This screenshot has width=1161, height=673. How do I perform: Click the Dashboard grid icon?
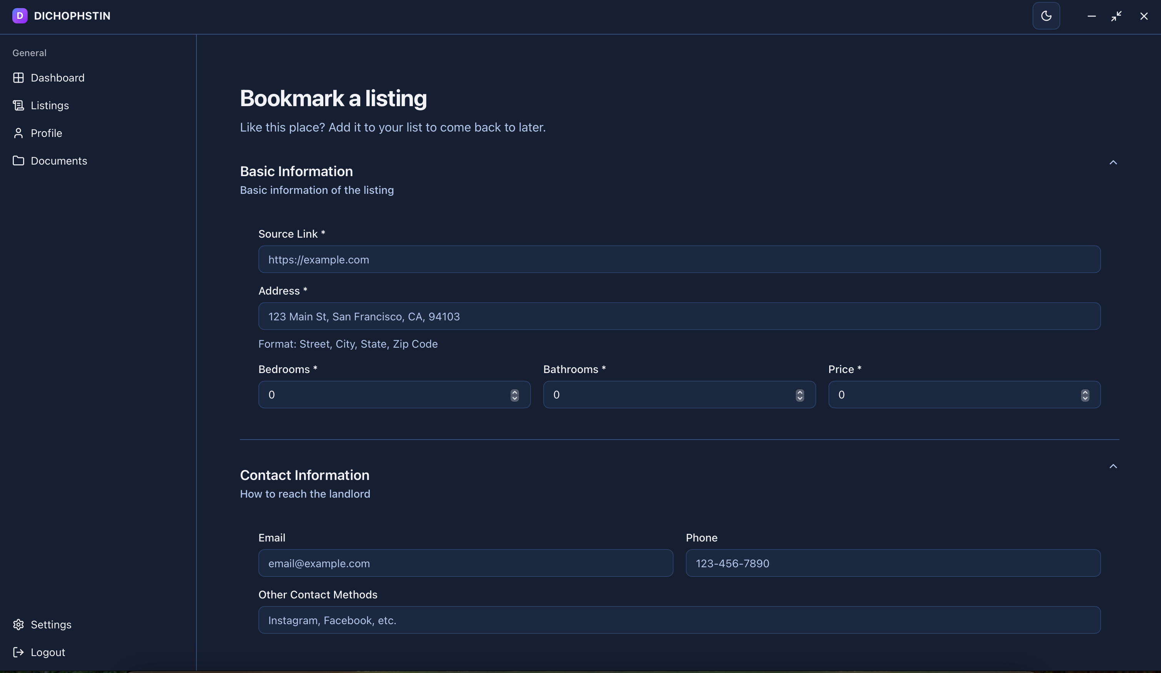(18, 78)
